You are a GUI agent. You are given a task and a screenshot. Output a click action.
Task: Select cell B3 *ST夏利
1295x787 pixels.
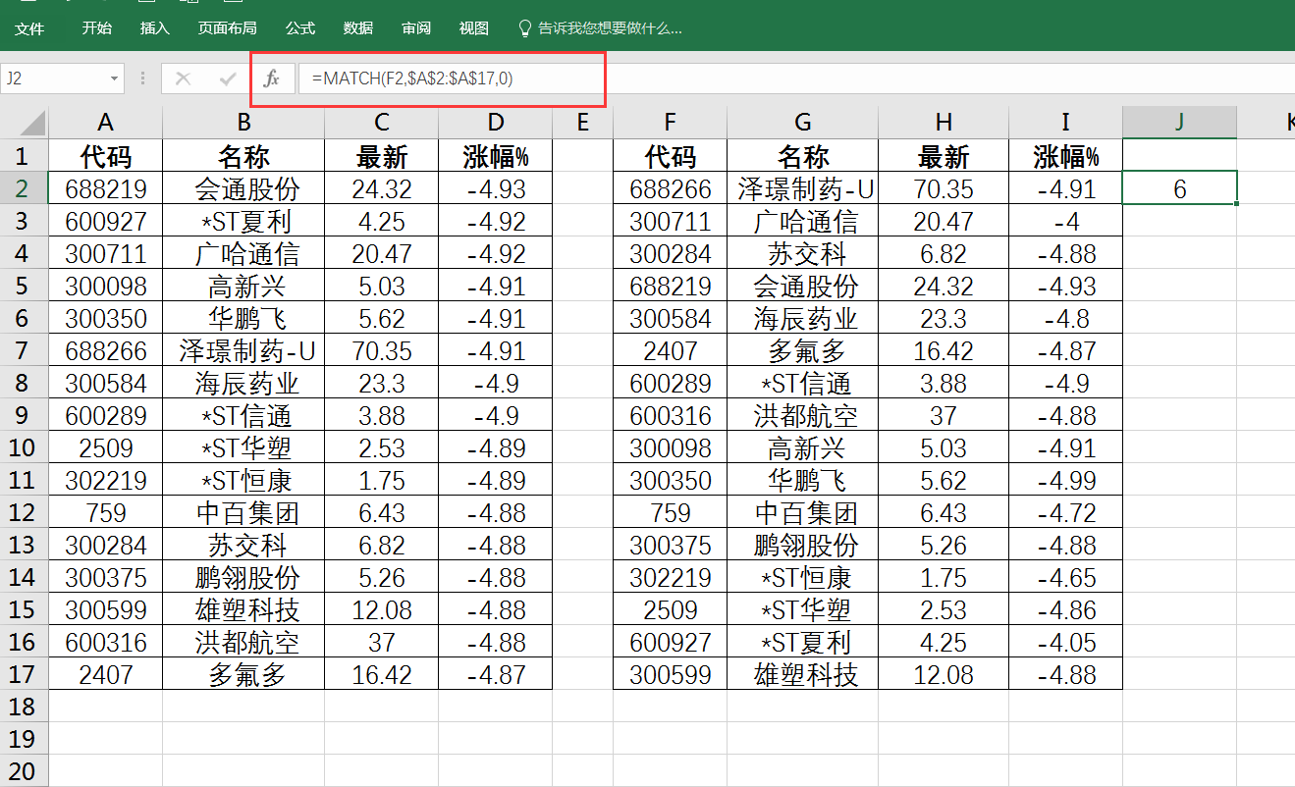[243, 221]
